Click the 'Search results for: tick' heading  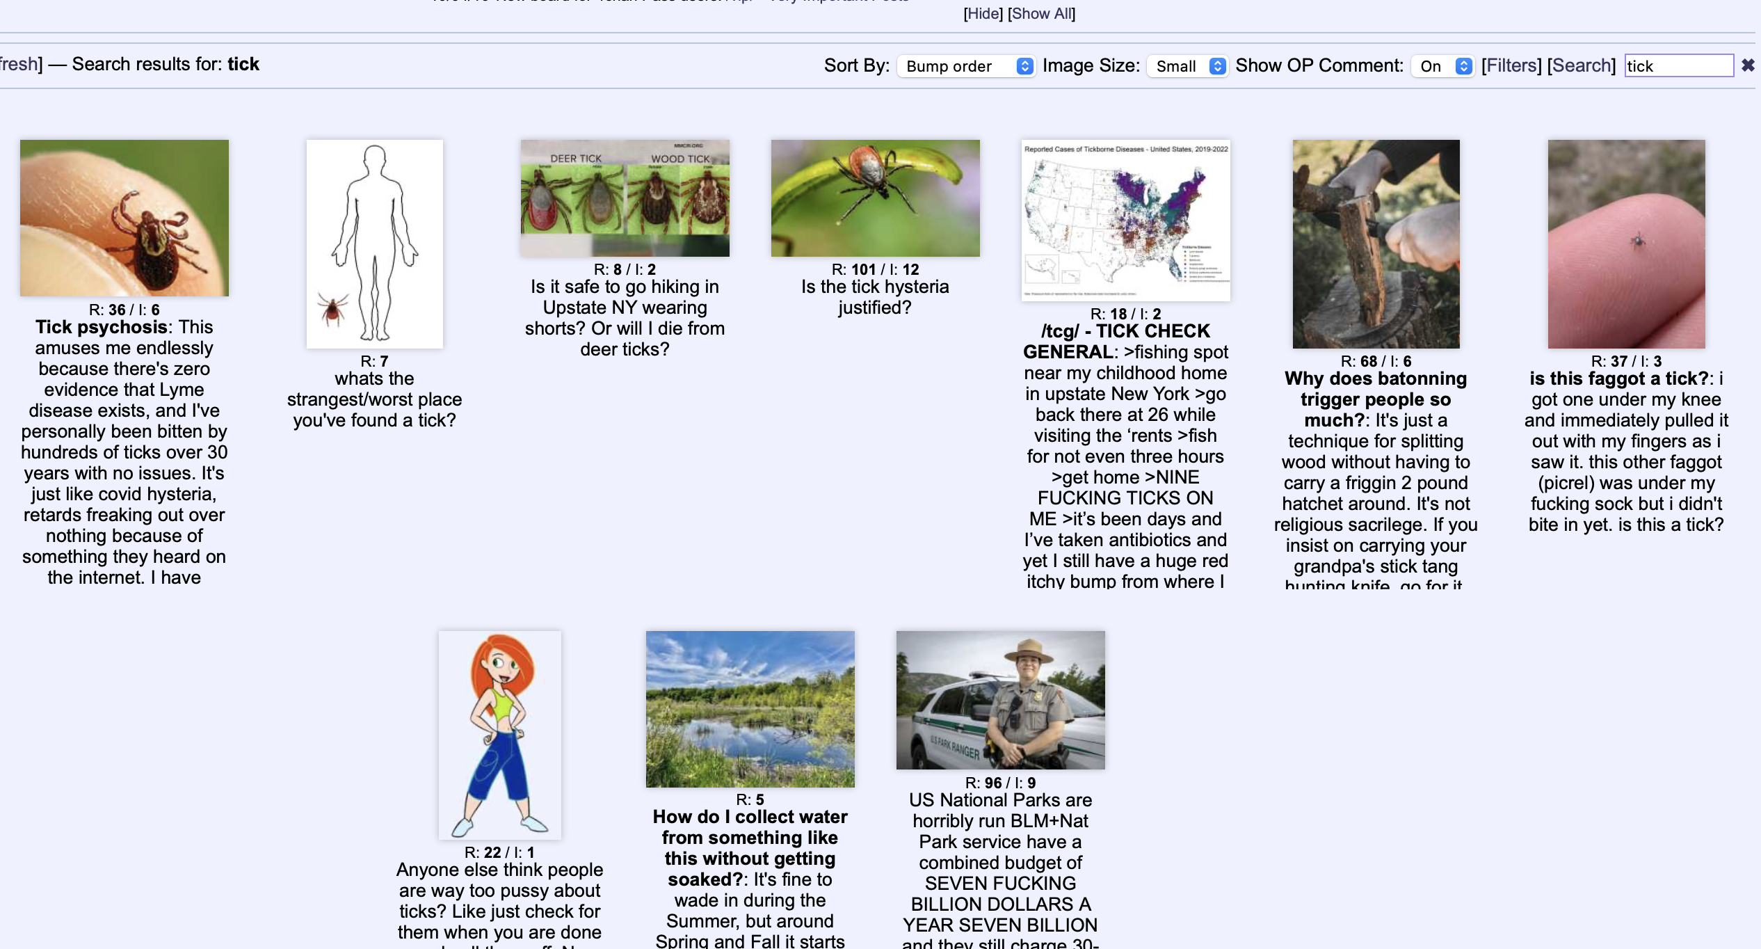pyautogui.click(x=166, y=64)
